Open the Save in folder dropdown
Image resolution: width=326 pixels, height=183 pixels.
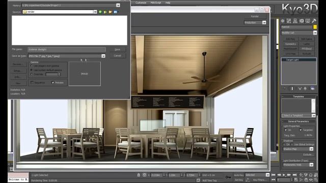[x=95, y=12]
